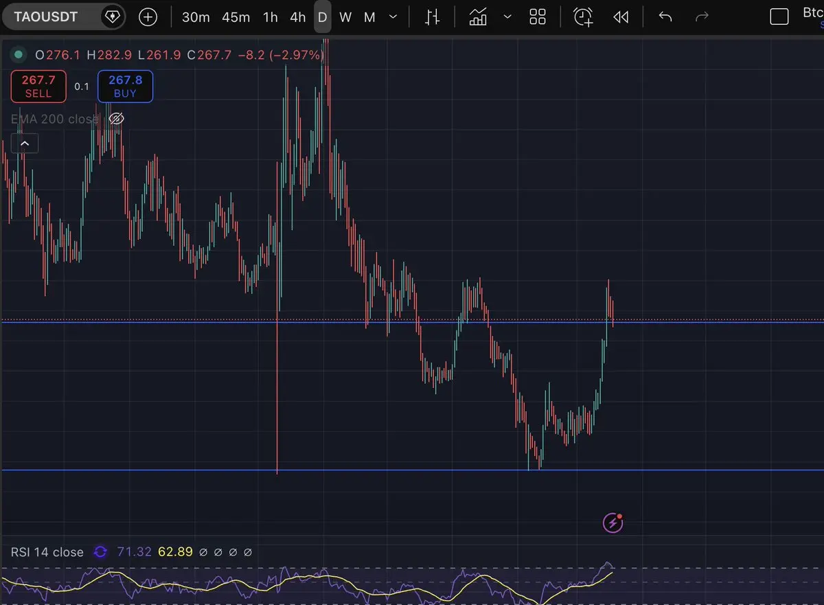Click the close price C267.7 in legend
Viewport: 824px width, 605px height.
click(209, 54)
